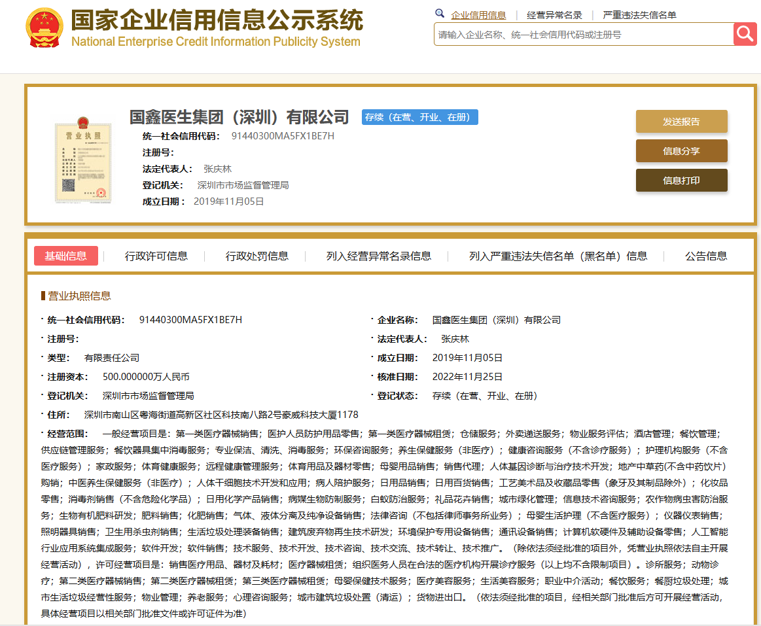
Task: Click the small magnifier icon beside 企业信用信息
Action: [x=440, y=14]
